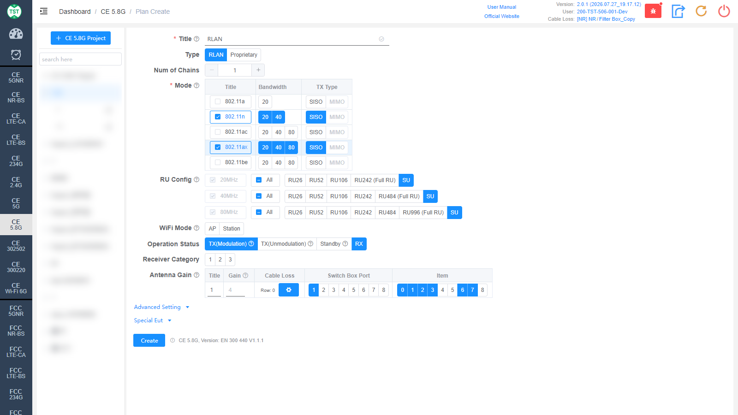Click the orange refresh icon
Viewport: 738px width, 415px height.
coord(701,11)
